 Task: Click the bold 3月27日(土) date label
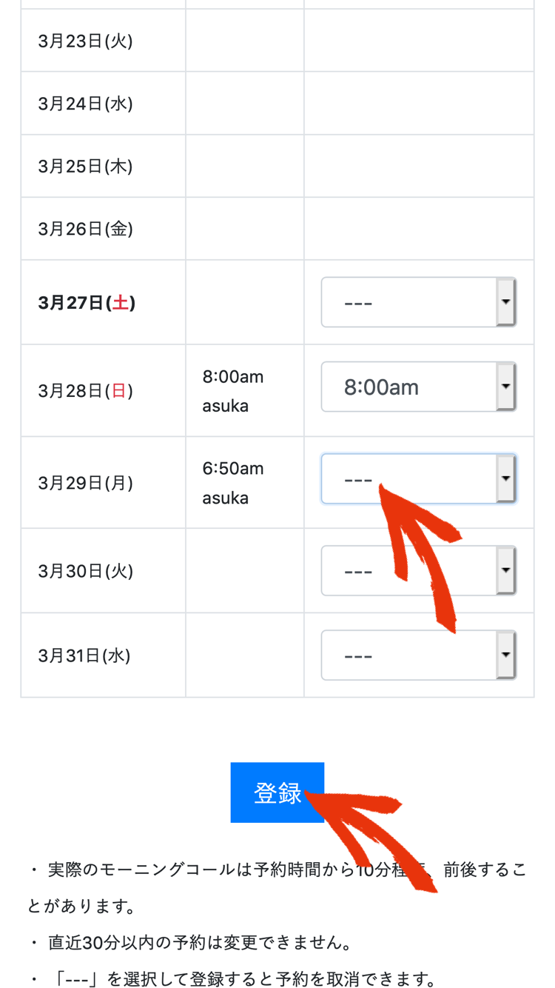point(87,302)
